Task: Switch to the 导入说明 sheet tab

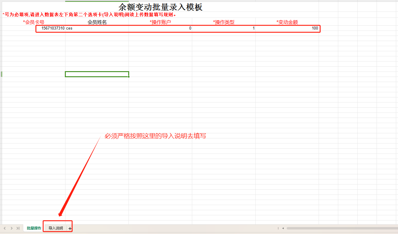Action: coord(56,228)
